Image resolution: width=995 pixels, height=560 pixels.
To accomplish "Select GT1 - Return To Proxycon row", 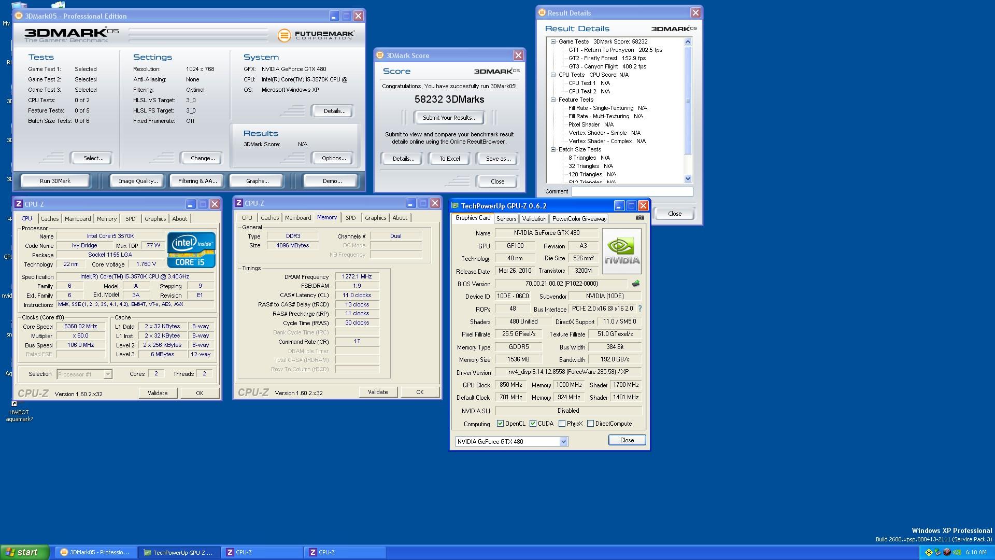I will 615,50.
